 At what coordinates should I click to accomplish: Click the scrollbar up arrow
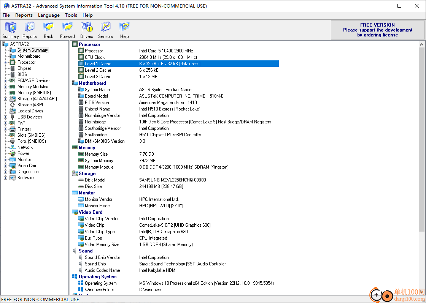pos(421,44)
